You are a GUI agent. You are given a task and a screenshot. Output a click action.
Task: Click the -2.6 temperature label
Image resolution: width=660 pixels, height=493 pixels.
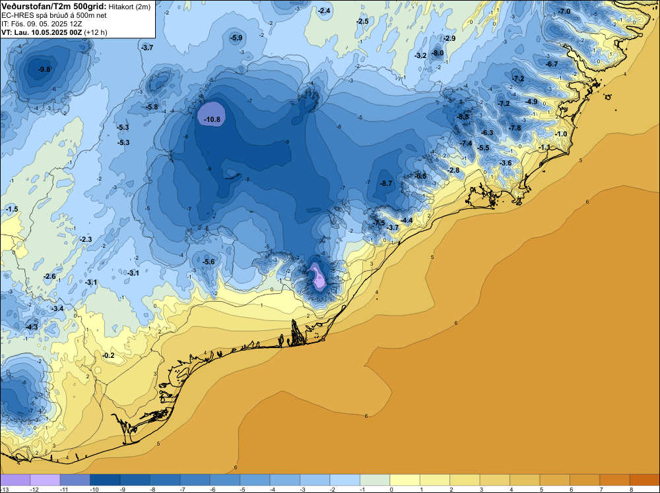[49, 277]
